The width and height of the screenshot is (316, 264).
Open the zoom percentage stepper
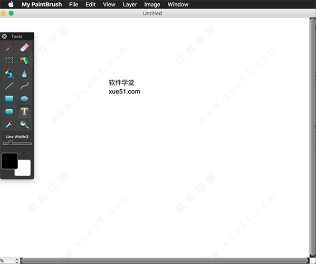[17, 261]
